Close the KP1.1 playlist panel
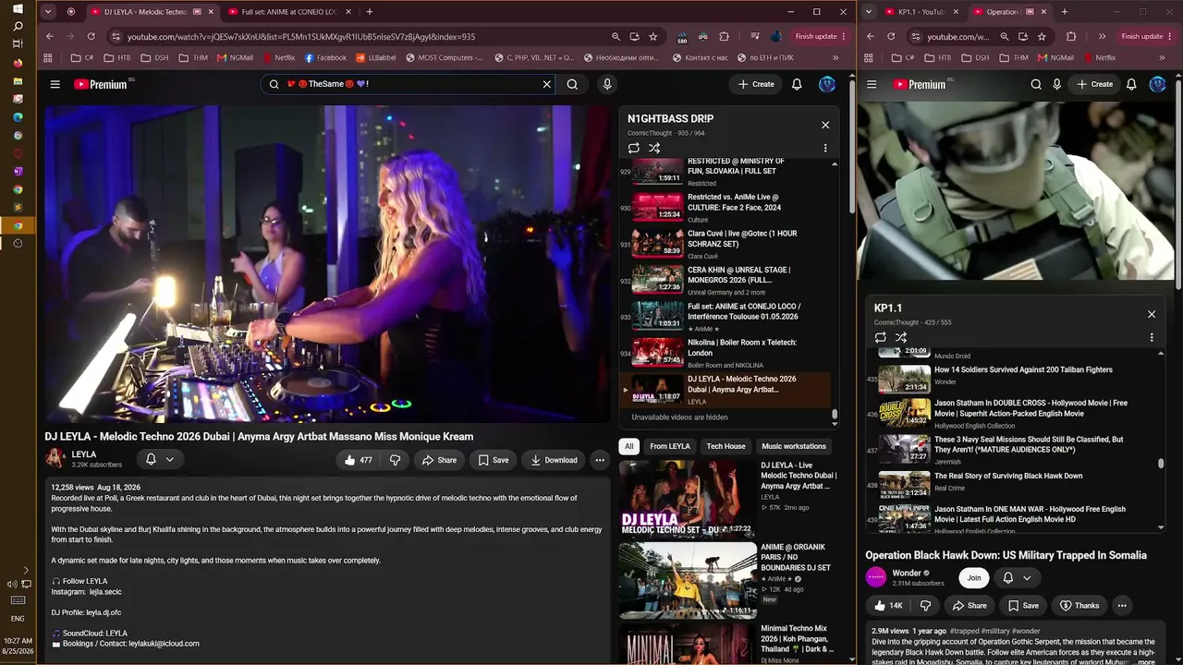The width and height of the screenshot is (1183, 665). coord(1152,314)
